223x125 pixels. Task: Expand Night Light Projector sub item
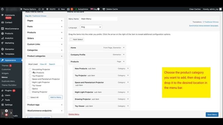(x=128, y=92)
